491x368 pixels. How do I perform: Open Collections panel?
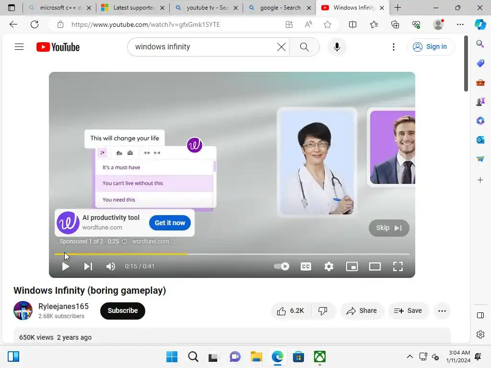click(395, 24)
